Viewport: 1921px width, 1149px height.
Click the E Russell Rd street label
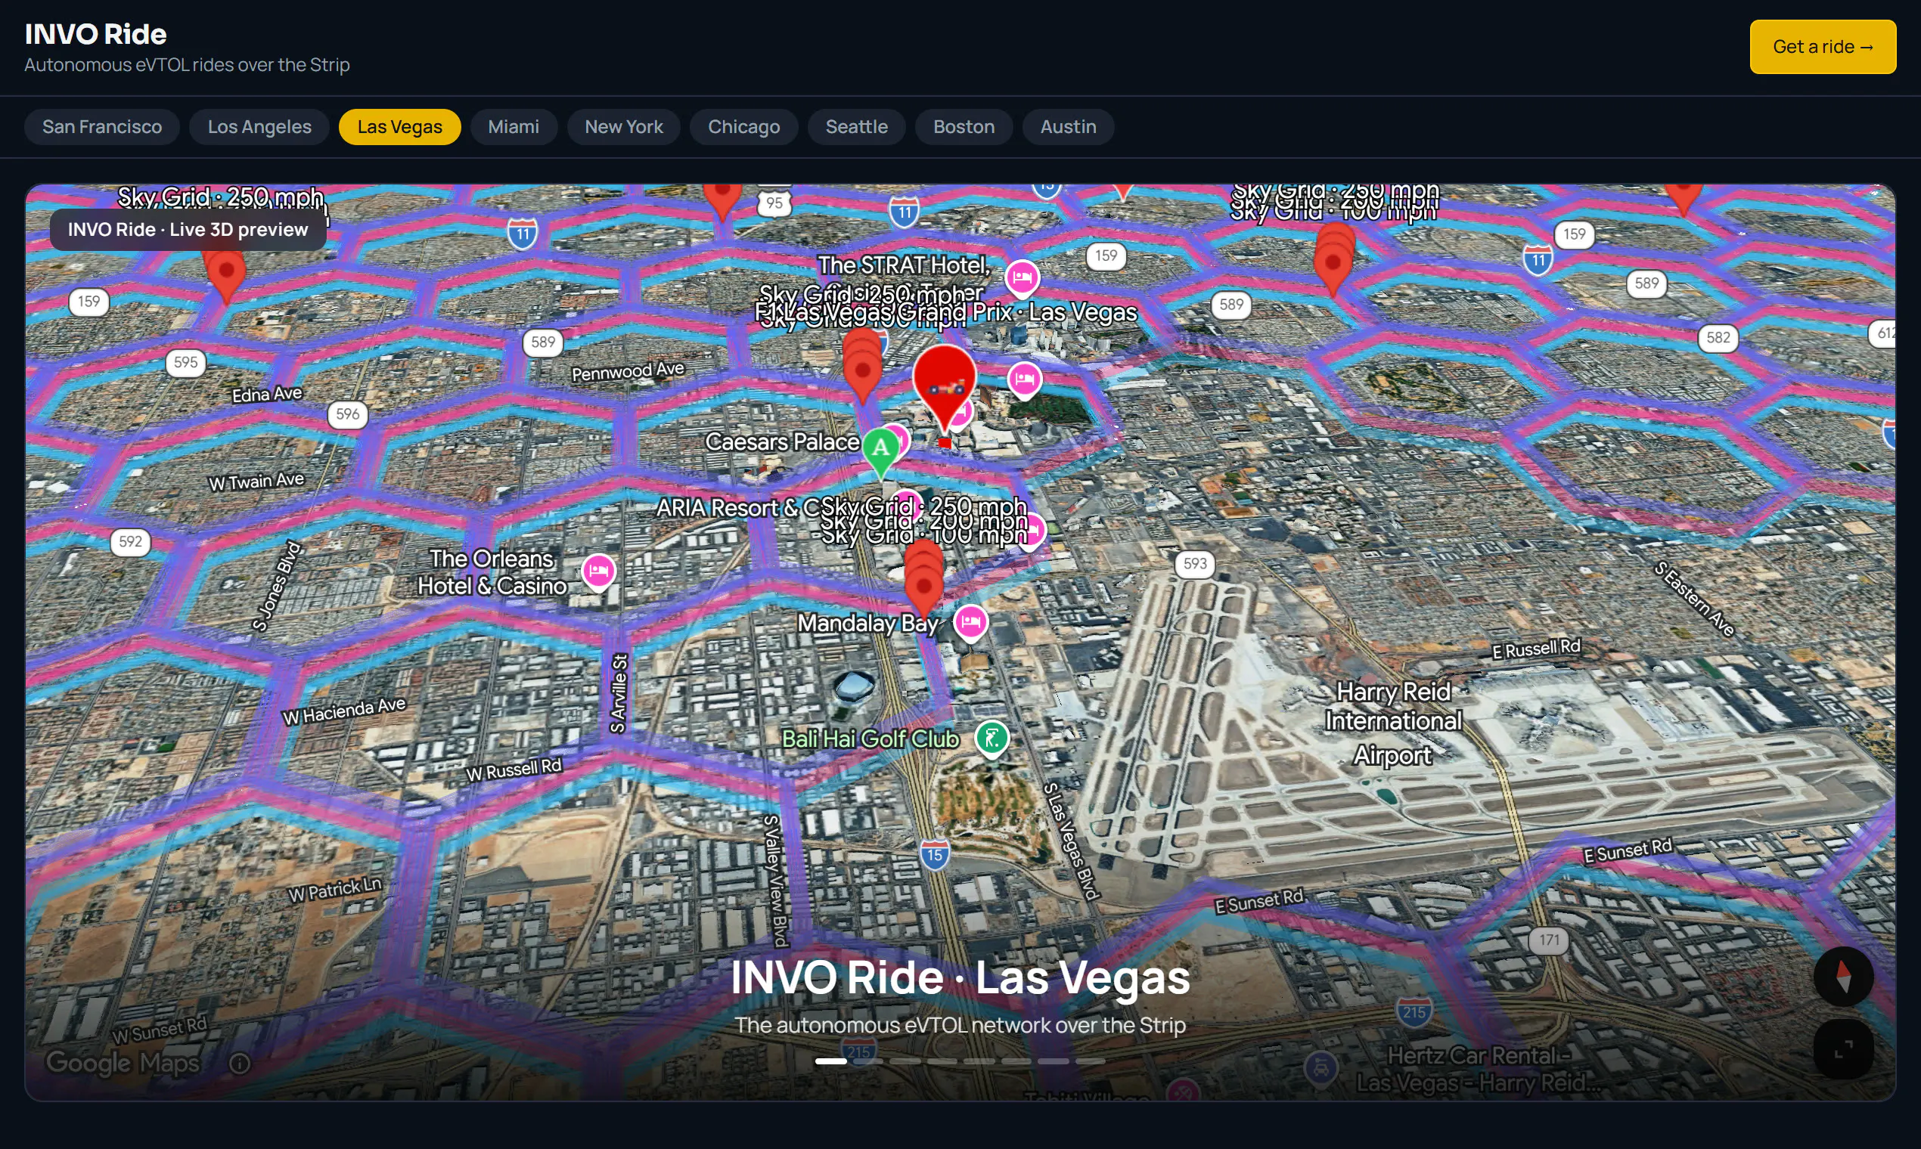(x=1536, y=649)
